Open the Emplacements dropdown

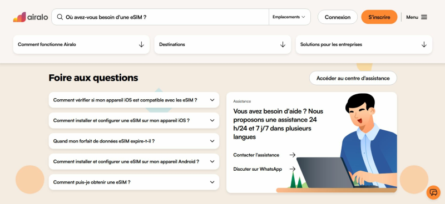click(289, 17)
